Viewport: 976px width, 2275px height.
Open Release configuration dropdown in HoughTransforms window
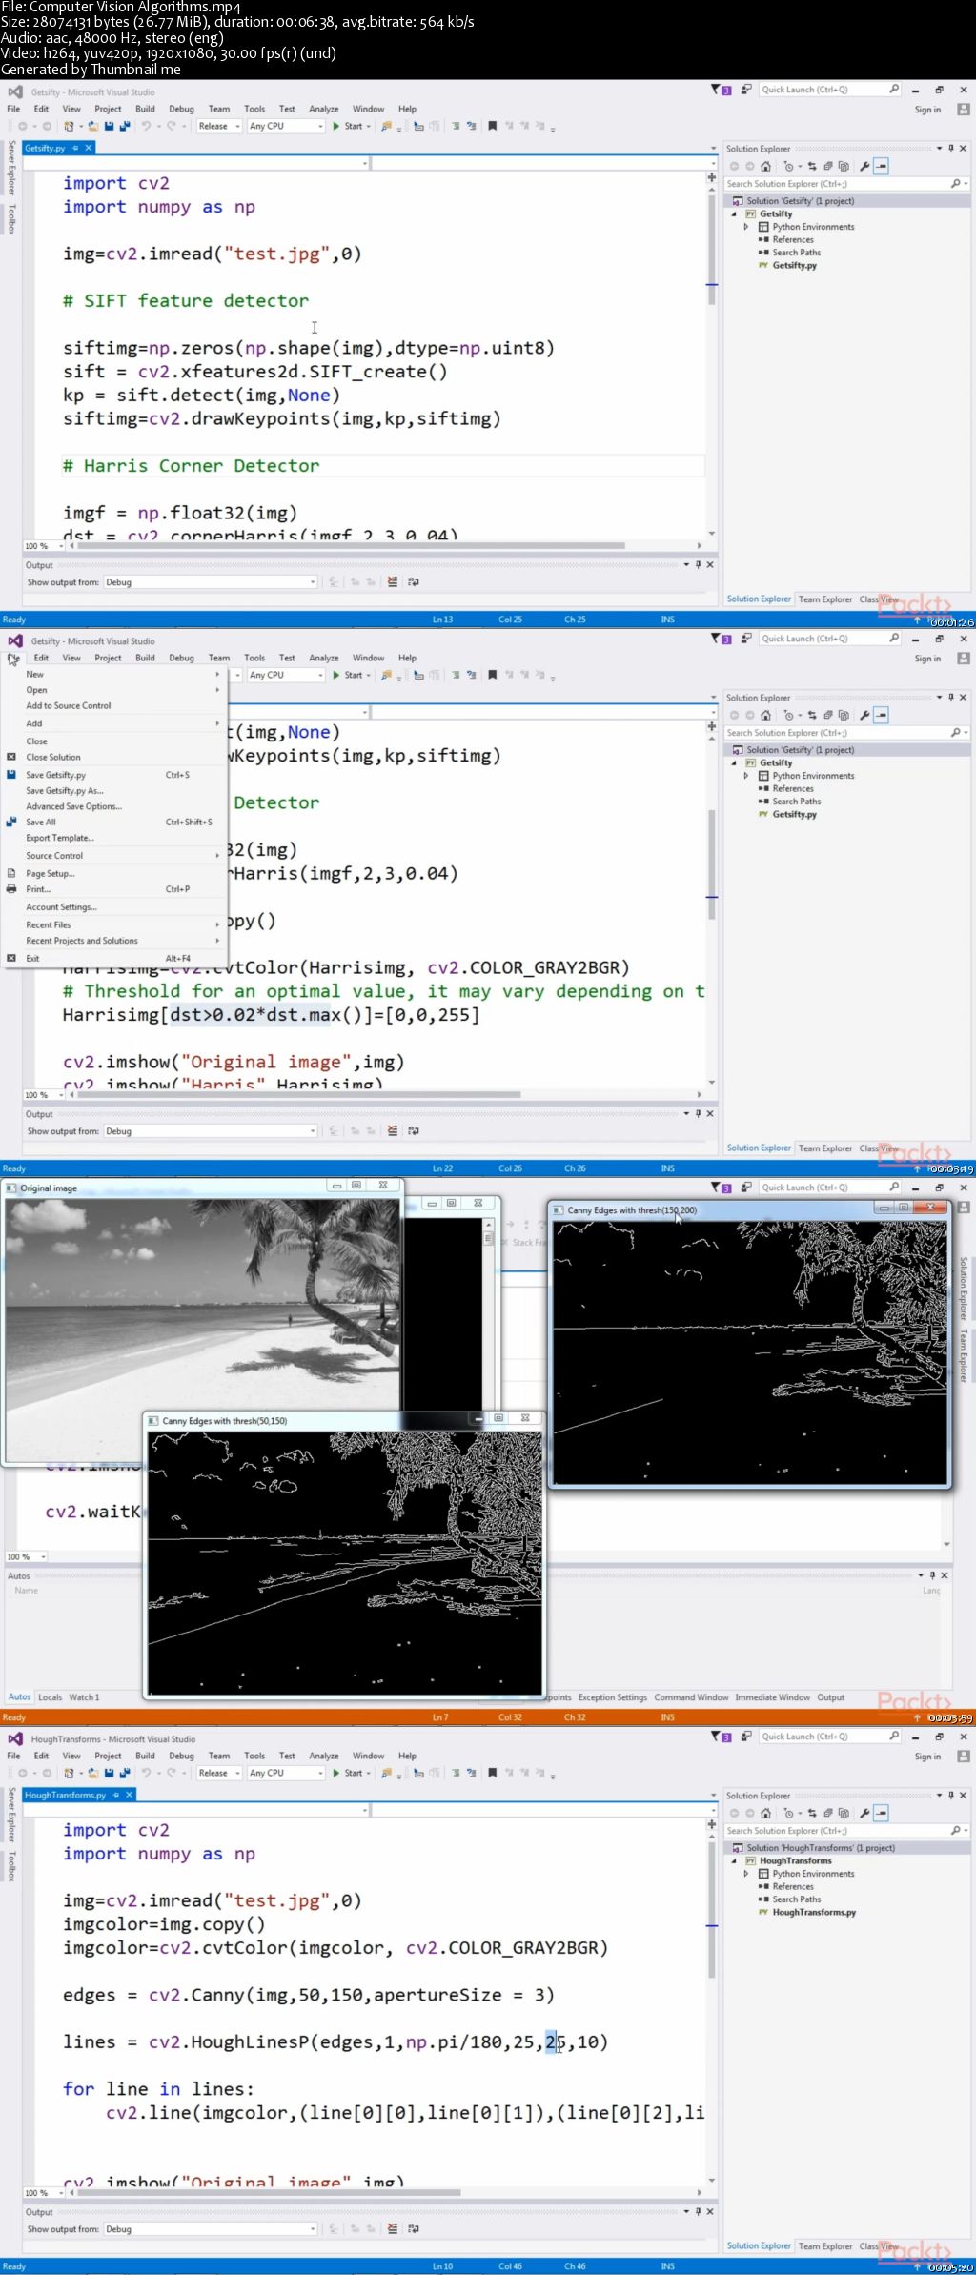218,1773
